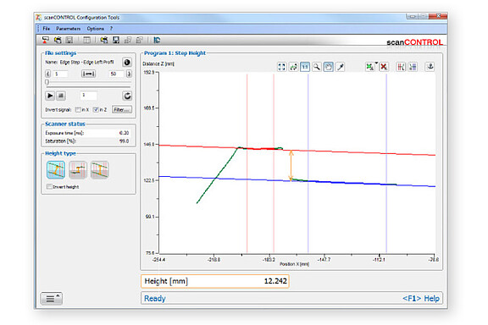Click the auto-scale icon in chart toolbar
This screenshot has height=325, width=488.
(x=293, y=67)
